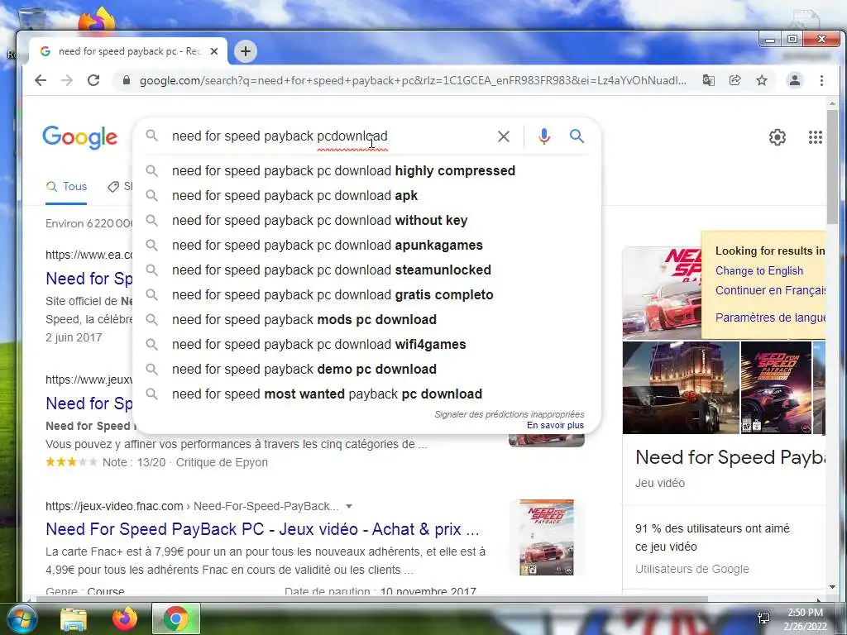
Task: Close the need for speed payback tab
Action: pyautogui.click(x=214, y=51)
